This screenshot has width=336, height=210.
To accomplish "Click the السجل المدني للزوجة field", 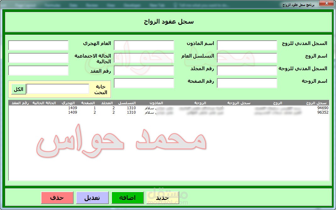I will pyautogui.click(x=247, y=71).
